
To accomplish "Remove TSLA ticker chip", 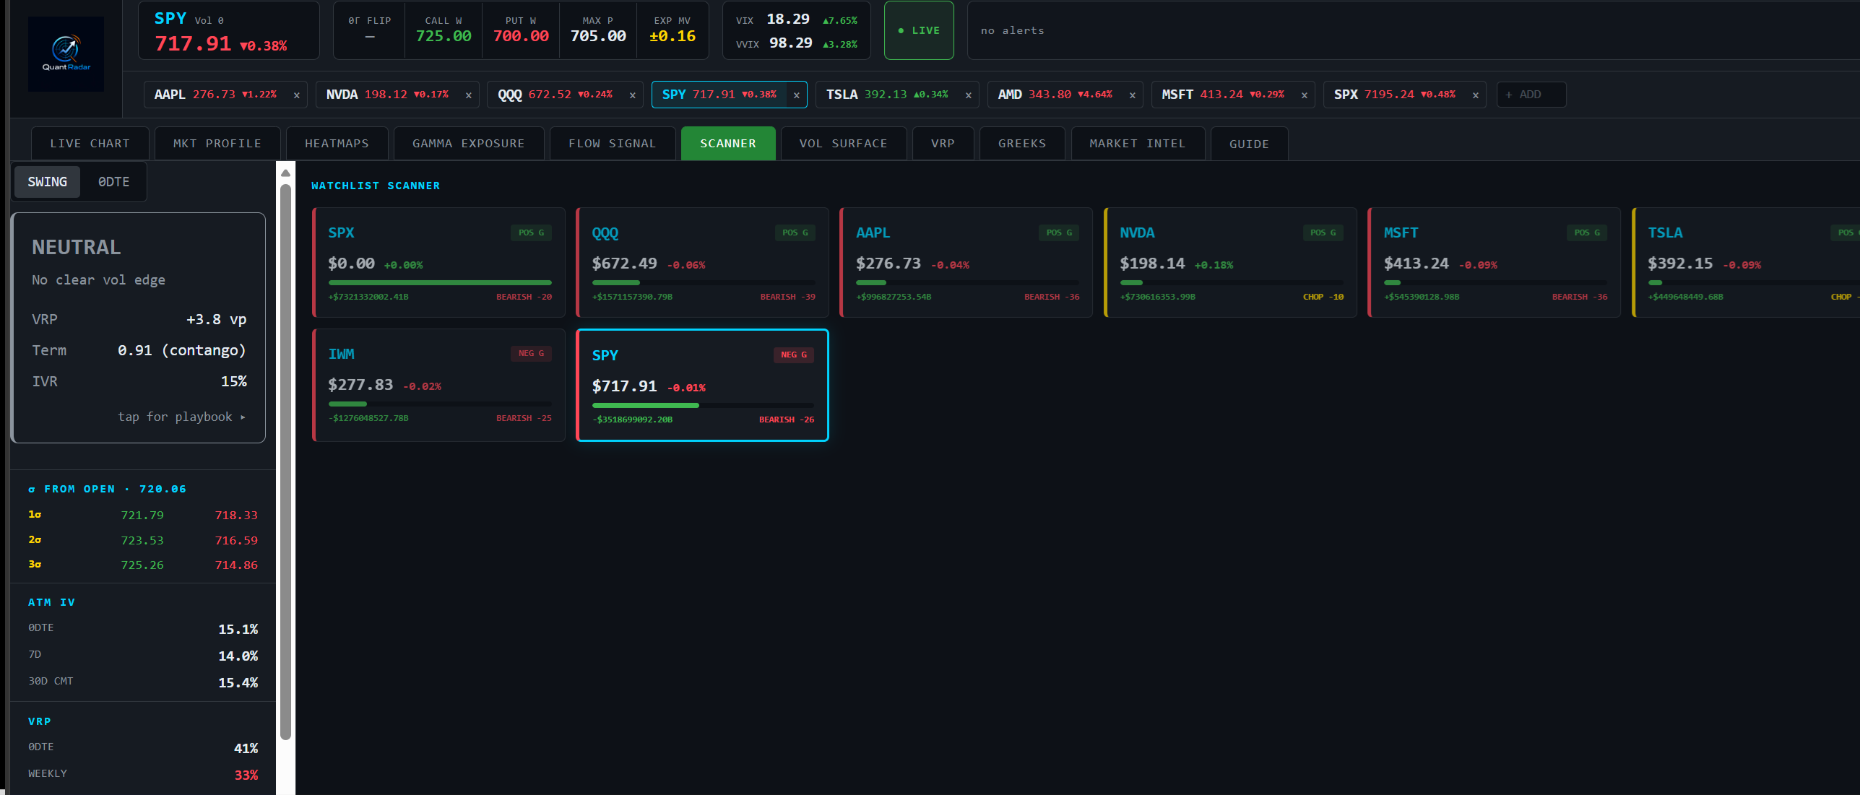I will tap(968, 95).
